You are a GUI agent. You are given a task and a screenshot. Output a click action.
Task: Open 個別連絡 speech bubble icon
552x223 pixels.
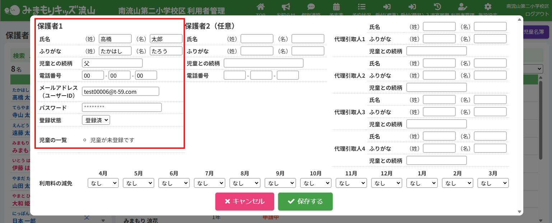(x=311, y=7)
